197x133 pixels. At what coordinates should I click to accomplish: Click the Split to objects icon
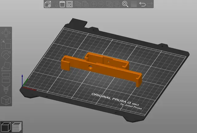point(110,4)
